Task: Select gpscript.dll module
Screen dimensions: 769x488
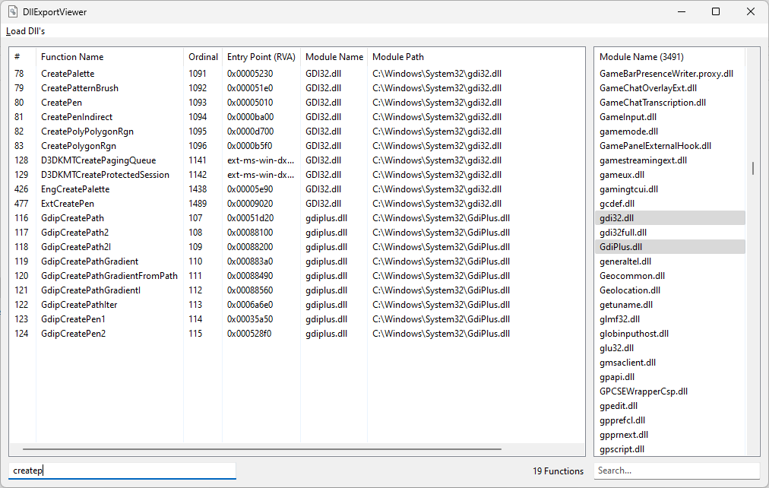Action: [670, 449]
